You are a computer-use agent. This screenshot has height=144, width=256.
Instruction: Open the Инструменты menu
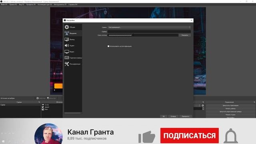tap(60, 4)
